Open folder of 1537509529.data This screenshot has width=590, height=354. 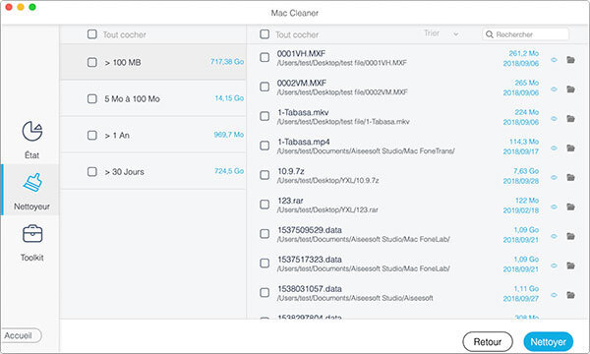570,236
